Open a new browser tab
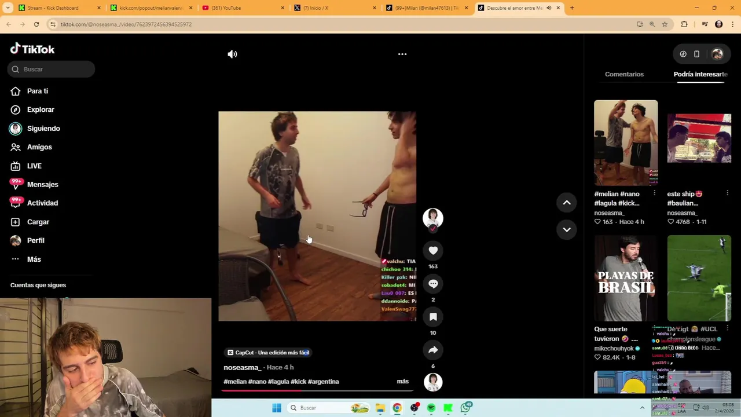This screenshot has width=741, height=417. pyautogui.click(x=572, y=8)
